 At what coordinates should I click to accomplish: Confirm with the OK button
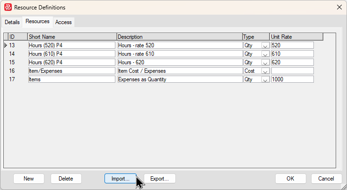(290, 179)
